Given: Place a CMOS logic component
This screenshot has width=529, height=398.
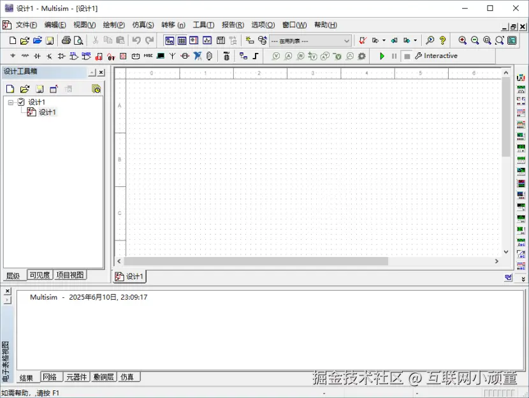Looking at the screenshot, I should pyautogui.click(x=87, y=55).
